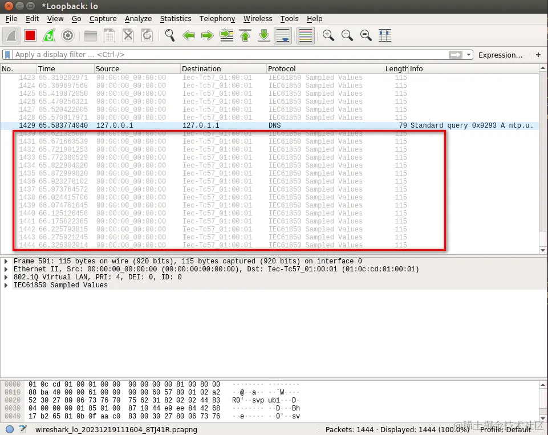Reload the capture file icon
This screenshot has width=548, height=435.
click(147, 35)
